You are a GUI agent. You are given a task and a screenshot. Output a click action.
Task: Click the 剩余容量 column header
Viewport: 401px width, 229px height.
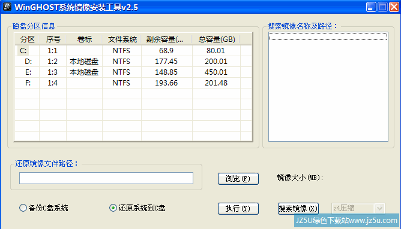tap(166, 39)
